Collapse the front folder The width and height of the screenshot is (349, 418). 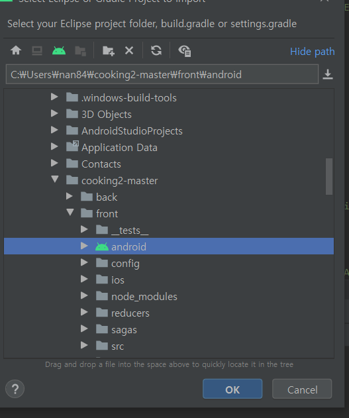pyautogui.click(x=70, y=212)
